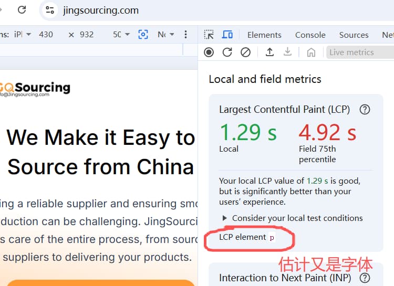Open help for Interaction to Next Paint
394x286 pixels.
pyautogui.click(x=365, y=278)
